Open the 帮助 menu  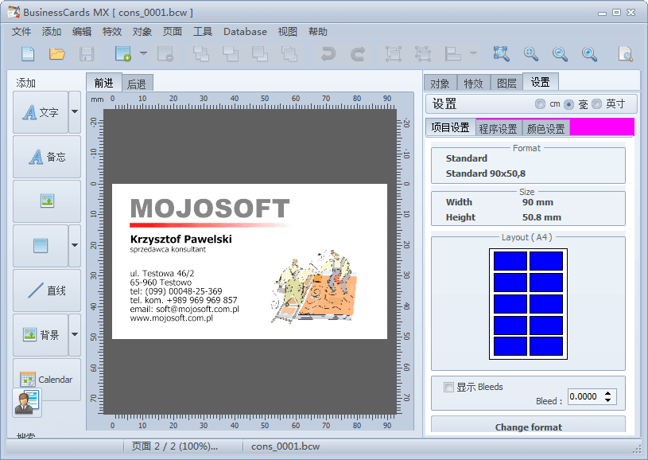[x=318, y=32]
